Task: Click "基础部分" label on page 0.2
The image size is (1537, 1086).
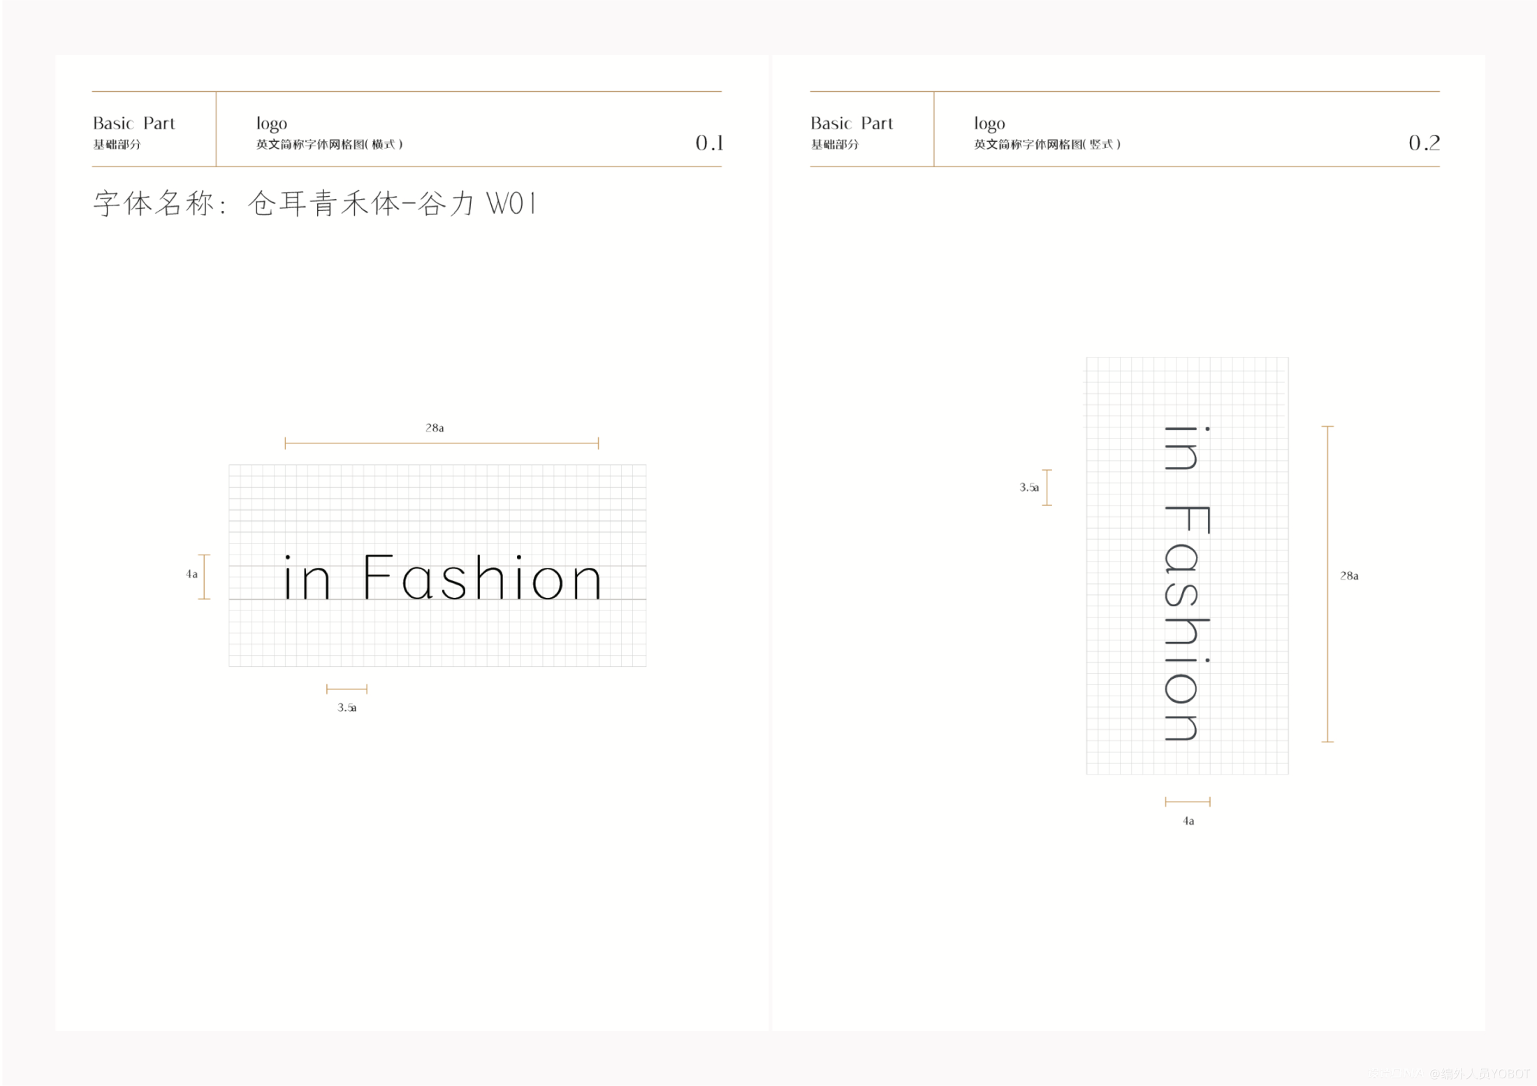Action: click(x=835, y=145)
